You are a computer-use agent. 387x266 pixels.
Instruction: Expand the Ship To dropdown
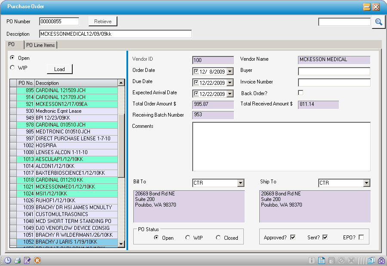click(366, 182)
